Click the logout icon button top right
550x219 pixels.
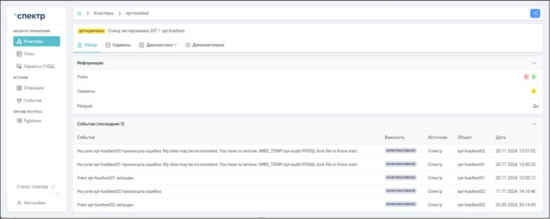tap(535, 13)
